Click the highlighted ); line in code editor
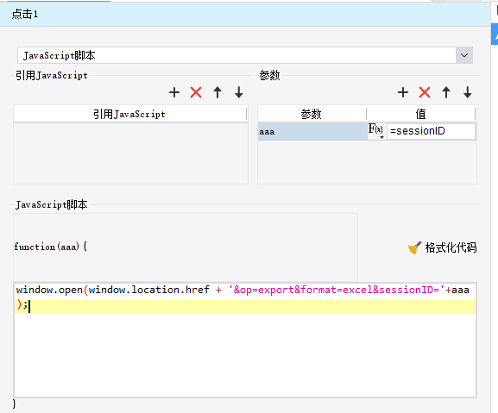Viewport: 498px width, 413px height. tap(245, 306)
